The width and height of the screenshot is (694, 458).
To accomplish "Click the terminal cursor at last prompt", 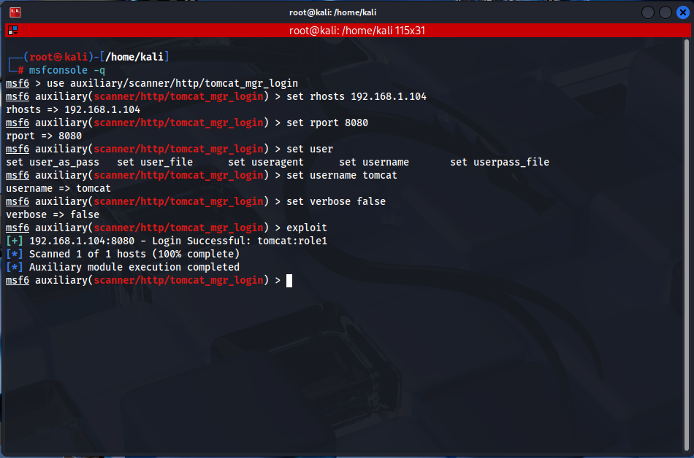I will [x=289, y=281].
